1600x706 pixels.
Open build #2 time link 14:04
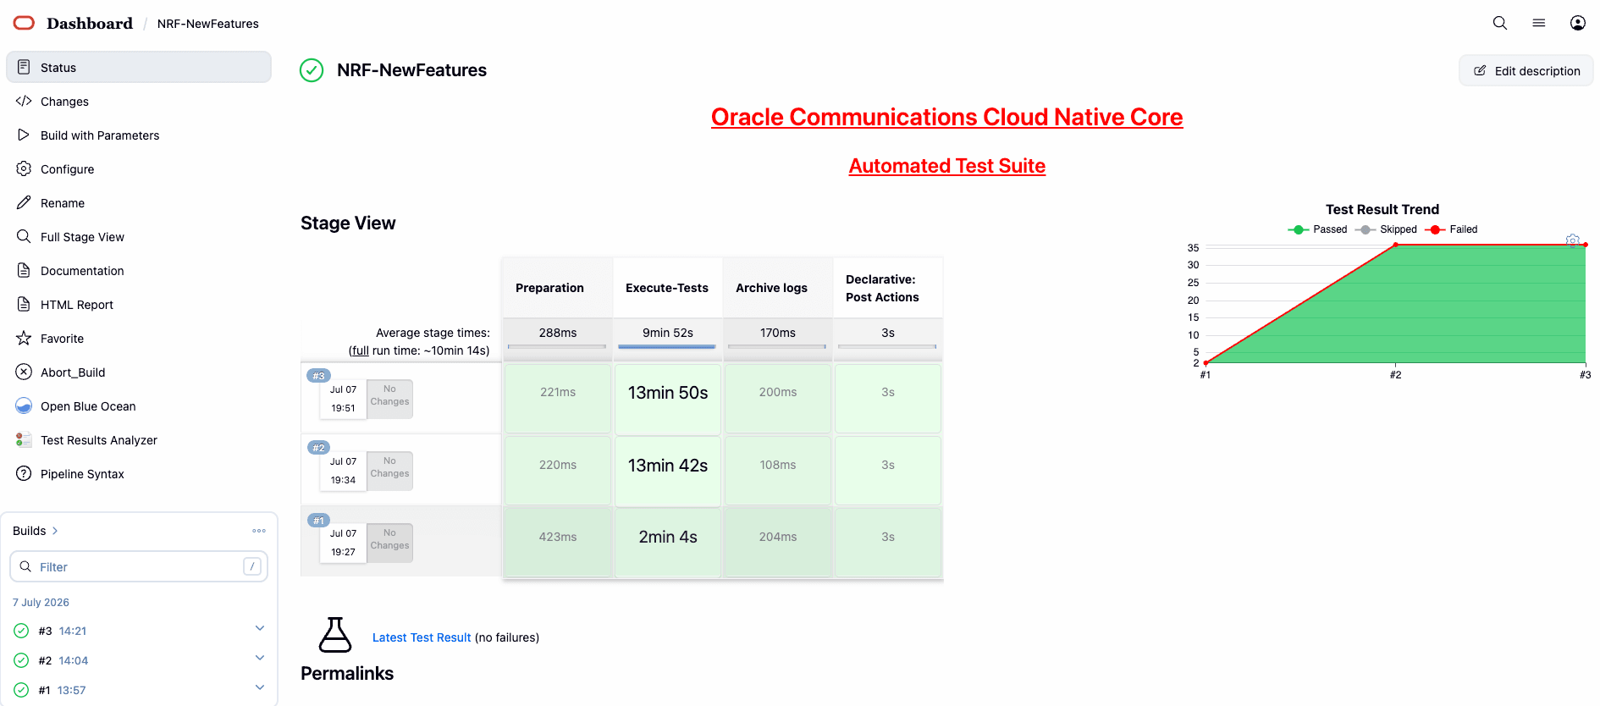tap(74, 660)
